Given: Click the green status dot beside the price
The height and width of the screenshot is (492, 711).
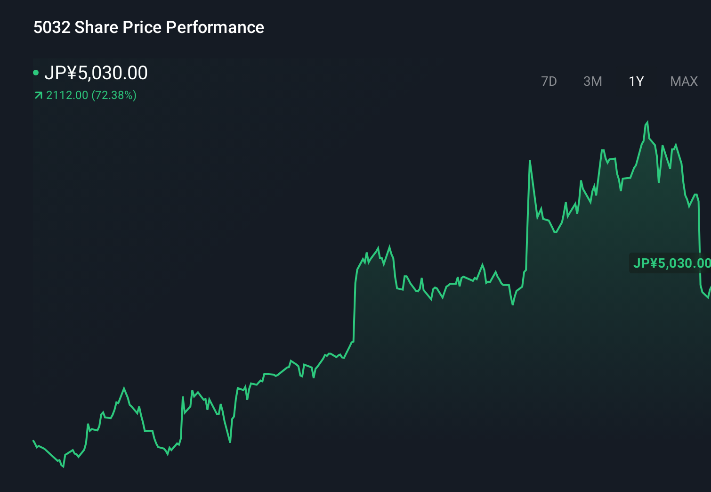Looking at the screenshot, I should [x=37, y=73].
